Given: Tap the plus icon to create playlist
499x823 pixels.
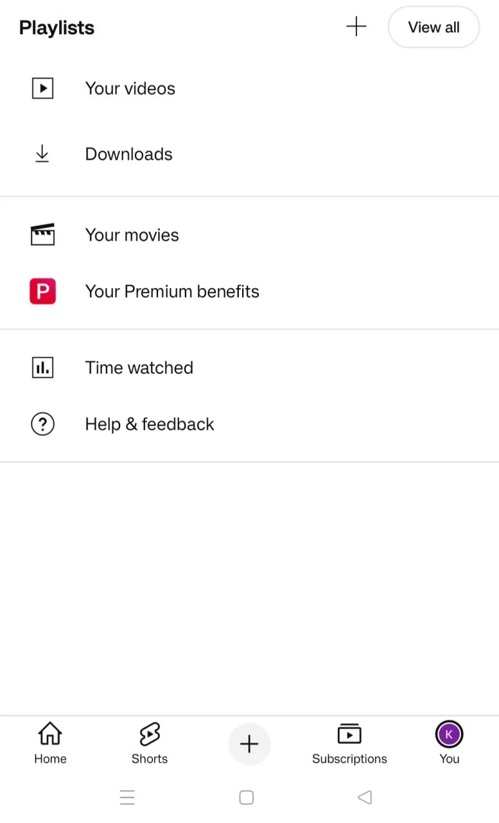Looking at the screenshot, I should click(356, 27).
